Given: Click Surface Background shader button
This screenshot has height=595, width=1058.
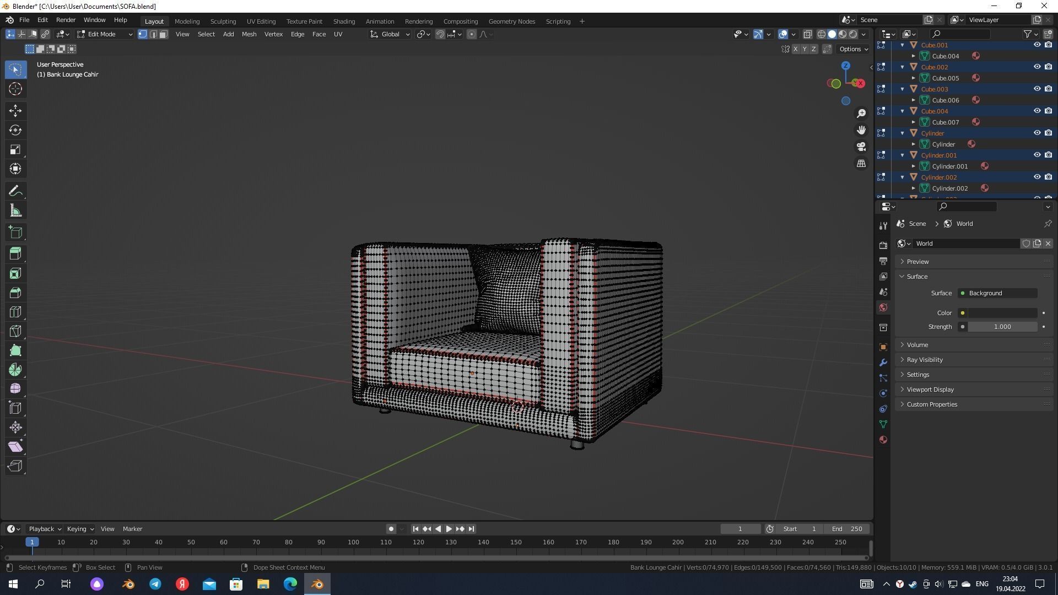Looking at the screenshot, I should point(997,293).
